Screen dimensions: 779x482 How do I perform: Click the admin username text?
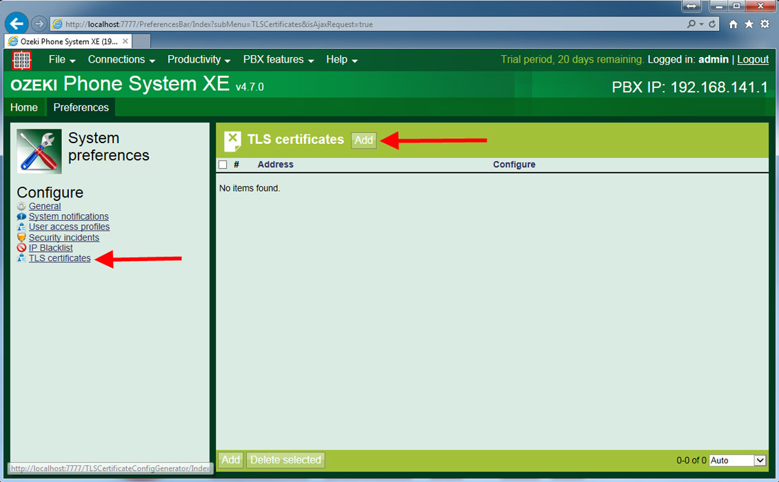coord(714,60)
